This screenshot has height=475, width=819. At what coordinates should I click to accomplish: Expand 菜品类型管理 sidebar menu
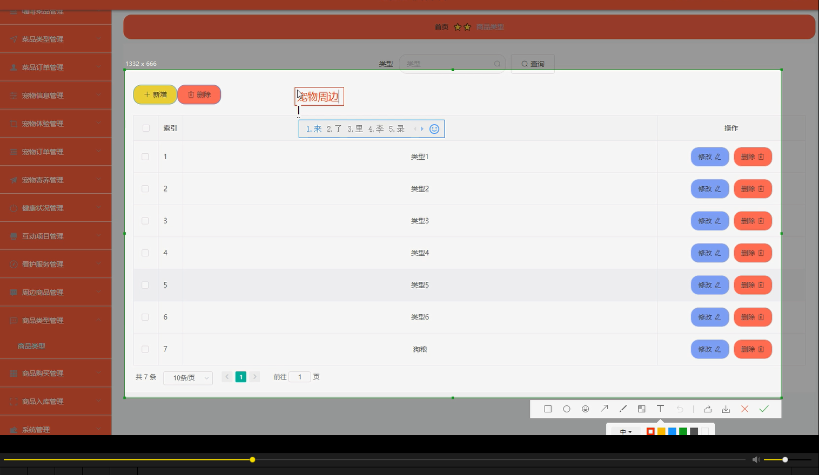coord(56,39)
